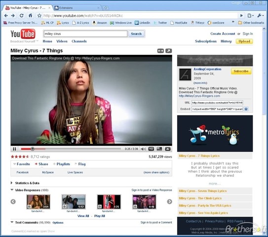Click the yellow Upload button
The height and width of the screenshot is (237, 268).
click(244, 41)
